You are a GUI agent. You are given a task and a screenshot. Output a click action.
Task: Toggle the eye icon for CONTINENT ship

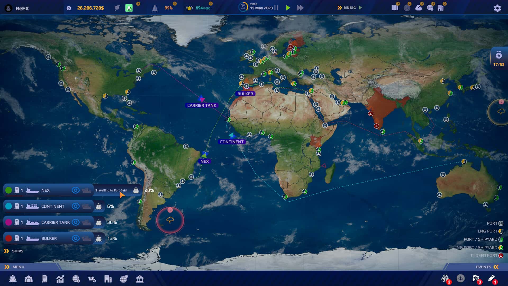(75, 206)
